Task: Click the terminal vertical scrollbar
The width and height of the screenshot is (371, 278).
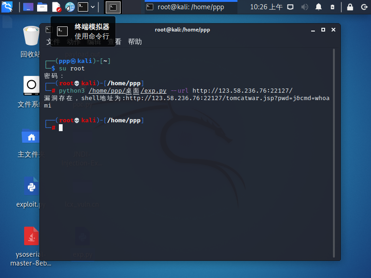Action: pyautogui.click(x=334, y=153)
